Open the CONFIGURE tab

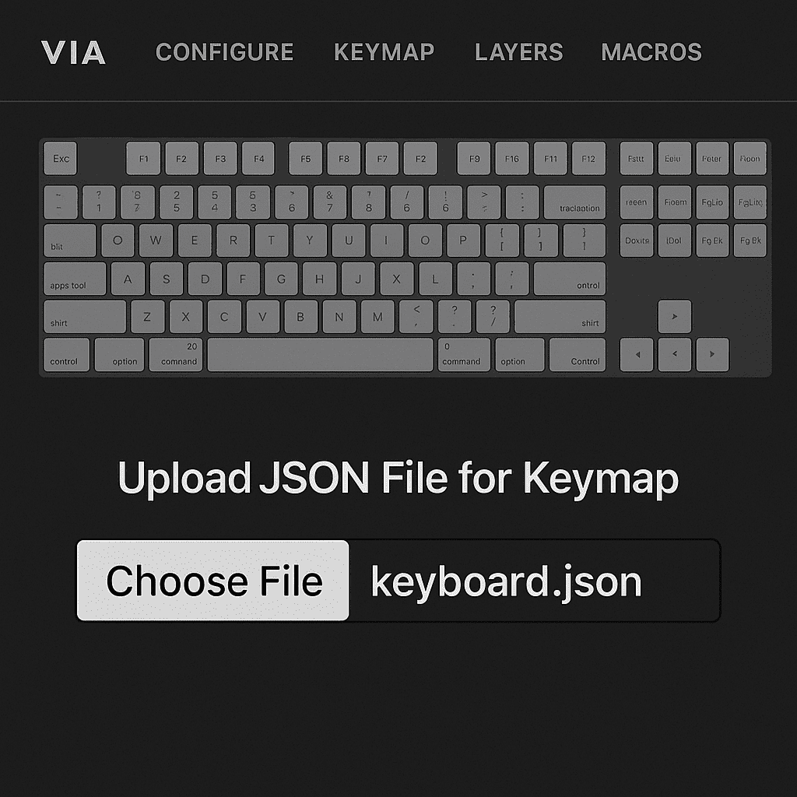coord(225,52)
